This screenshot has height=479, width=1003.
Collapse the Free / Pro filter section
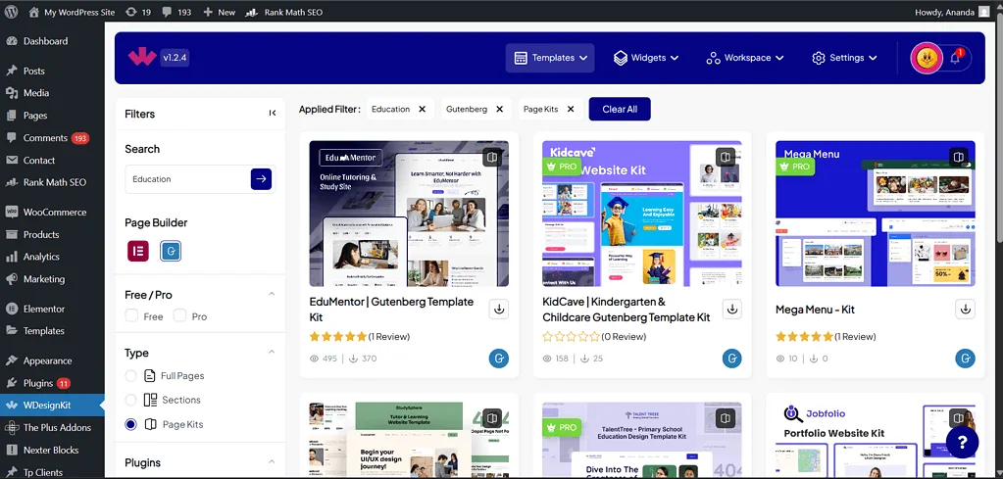pyautogui.click(x=272, y=295)
